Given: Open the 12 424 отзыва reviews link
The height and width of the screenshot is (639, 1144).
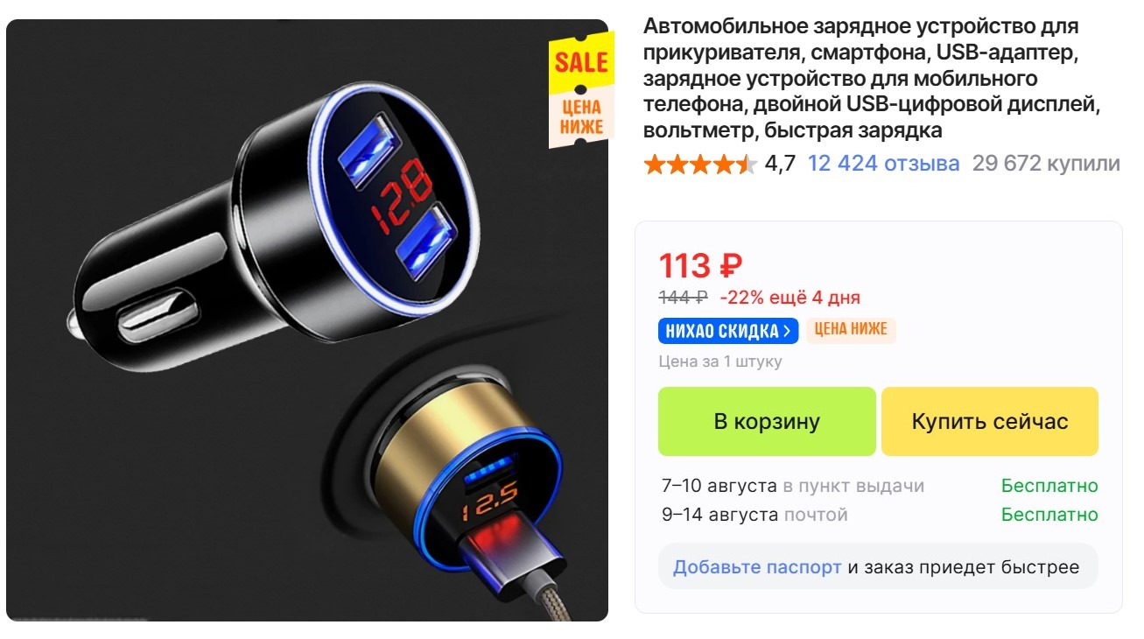Looking at the screenshot, I should pyautogui.click(x=883, y=164).
